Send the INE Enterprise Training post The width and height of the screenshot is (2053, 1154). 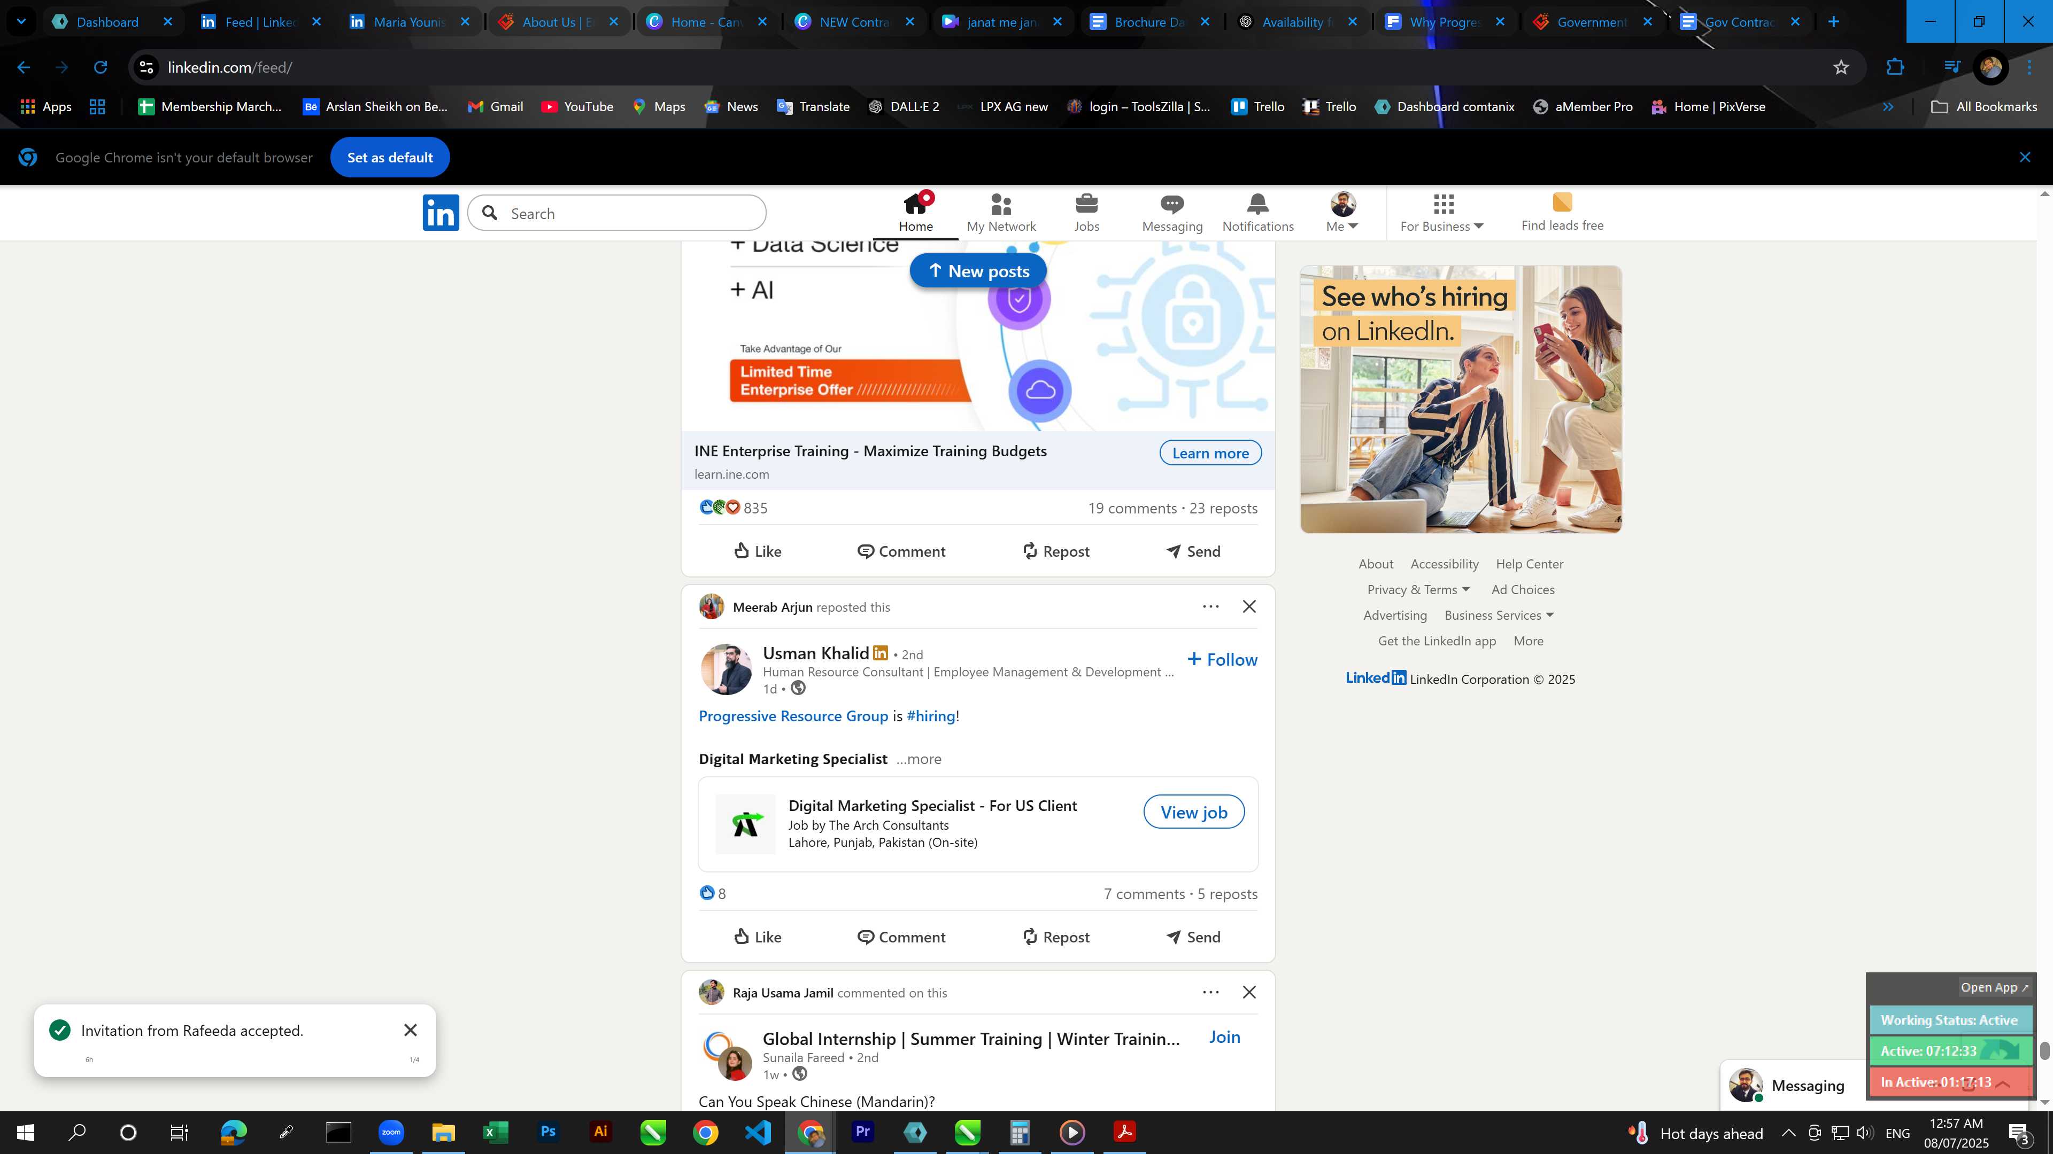(x=1193, y=551)
